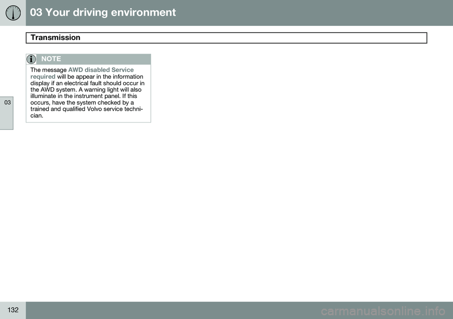Click the 'Transmission' section heading
Screen dimensions: 453x319
tap(56, 38)
